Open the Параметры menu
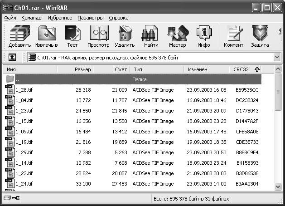The width and height of the screenshot is (285, 206). pos(91,18)
